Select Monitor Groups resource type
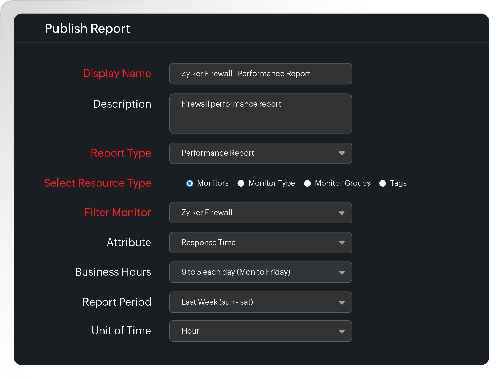Viewport: 504px width, 379px height. (x=307, y=183)
